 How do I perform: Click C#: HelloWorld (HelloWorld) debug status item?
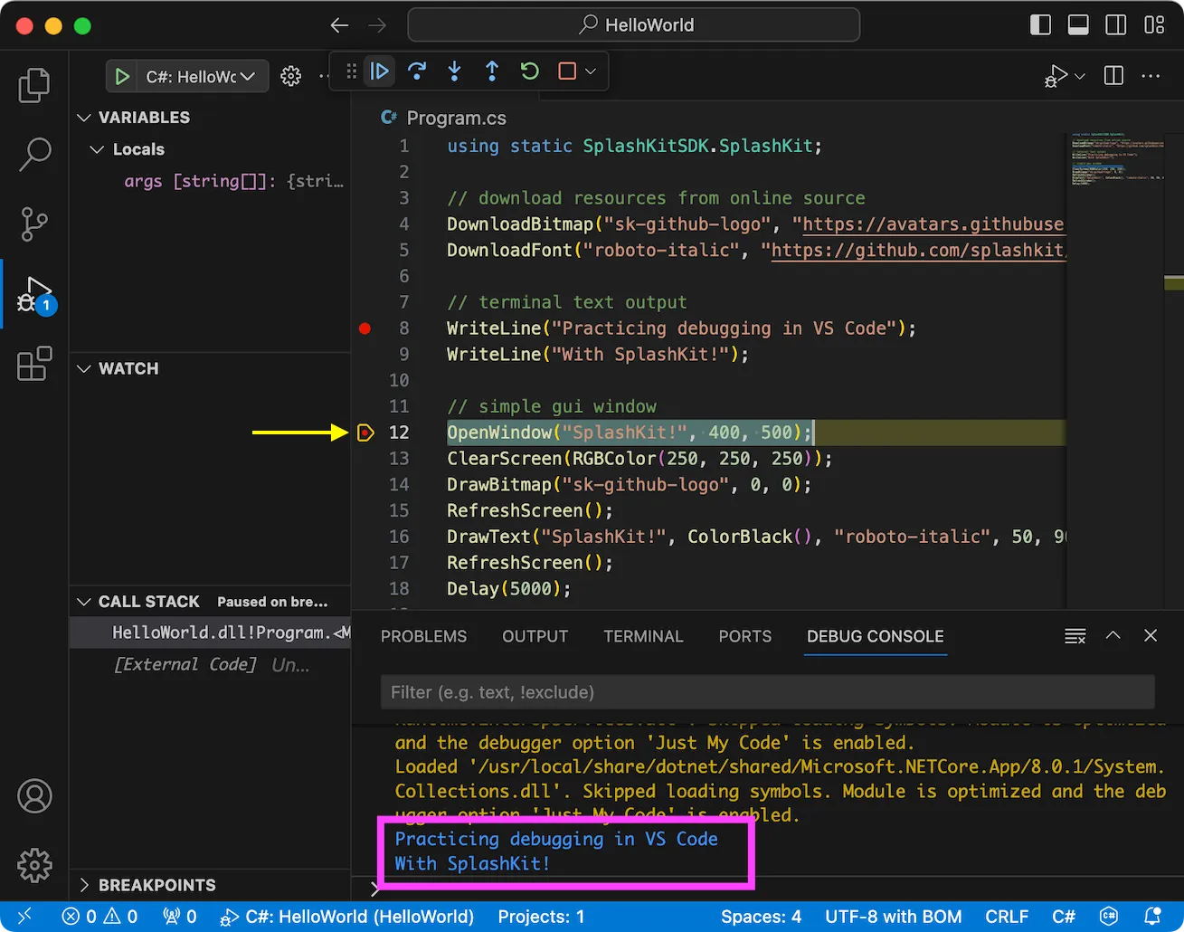(x=348, y=917)
